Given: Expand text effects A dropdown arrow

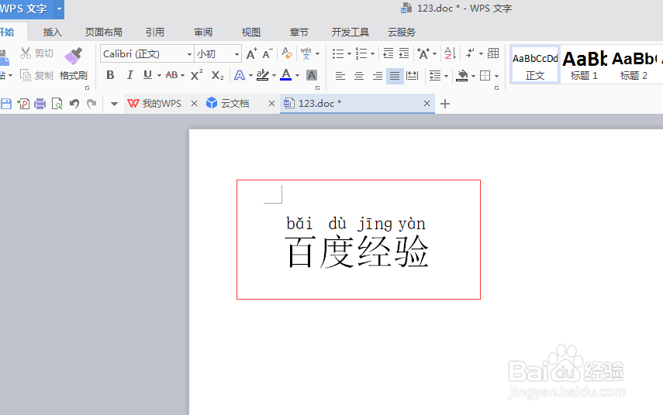Looking at the screenshot, I should [x=250, y=76].
